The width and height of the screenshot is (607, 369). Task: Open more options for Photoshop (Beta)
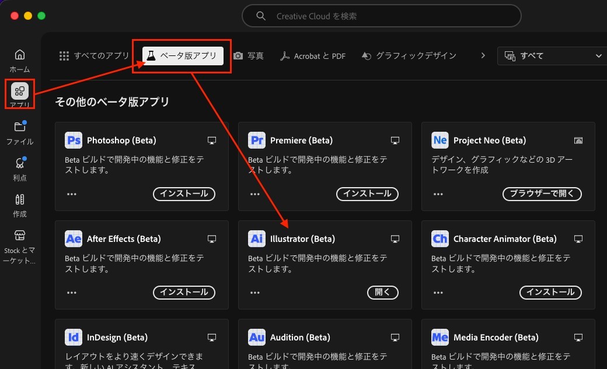tap(72, 194)
